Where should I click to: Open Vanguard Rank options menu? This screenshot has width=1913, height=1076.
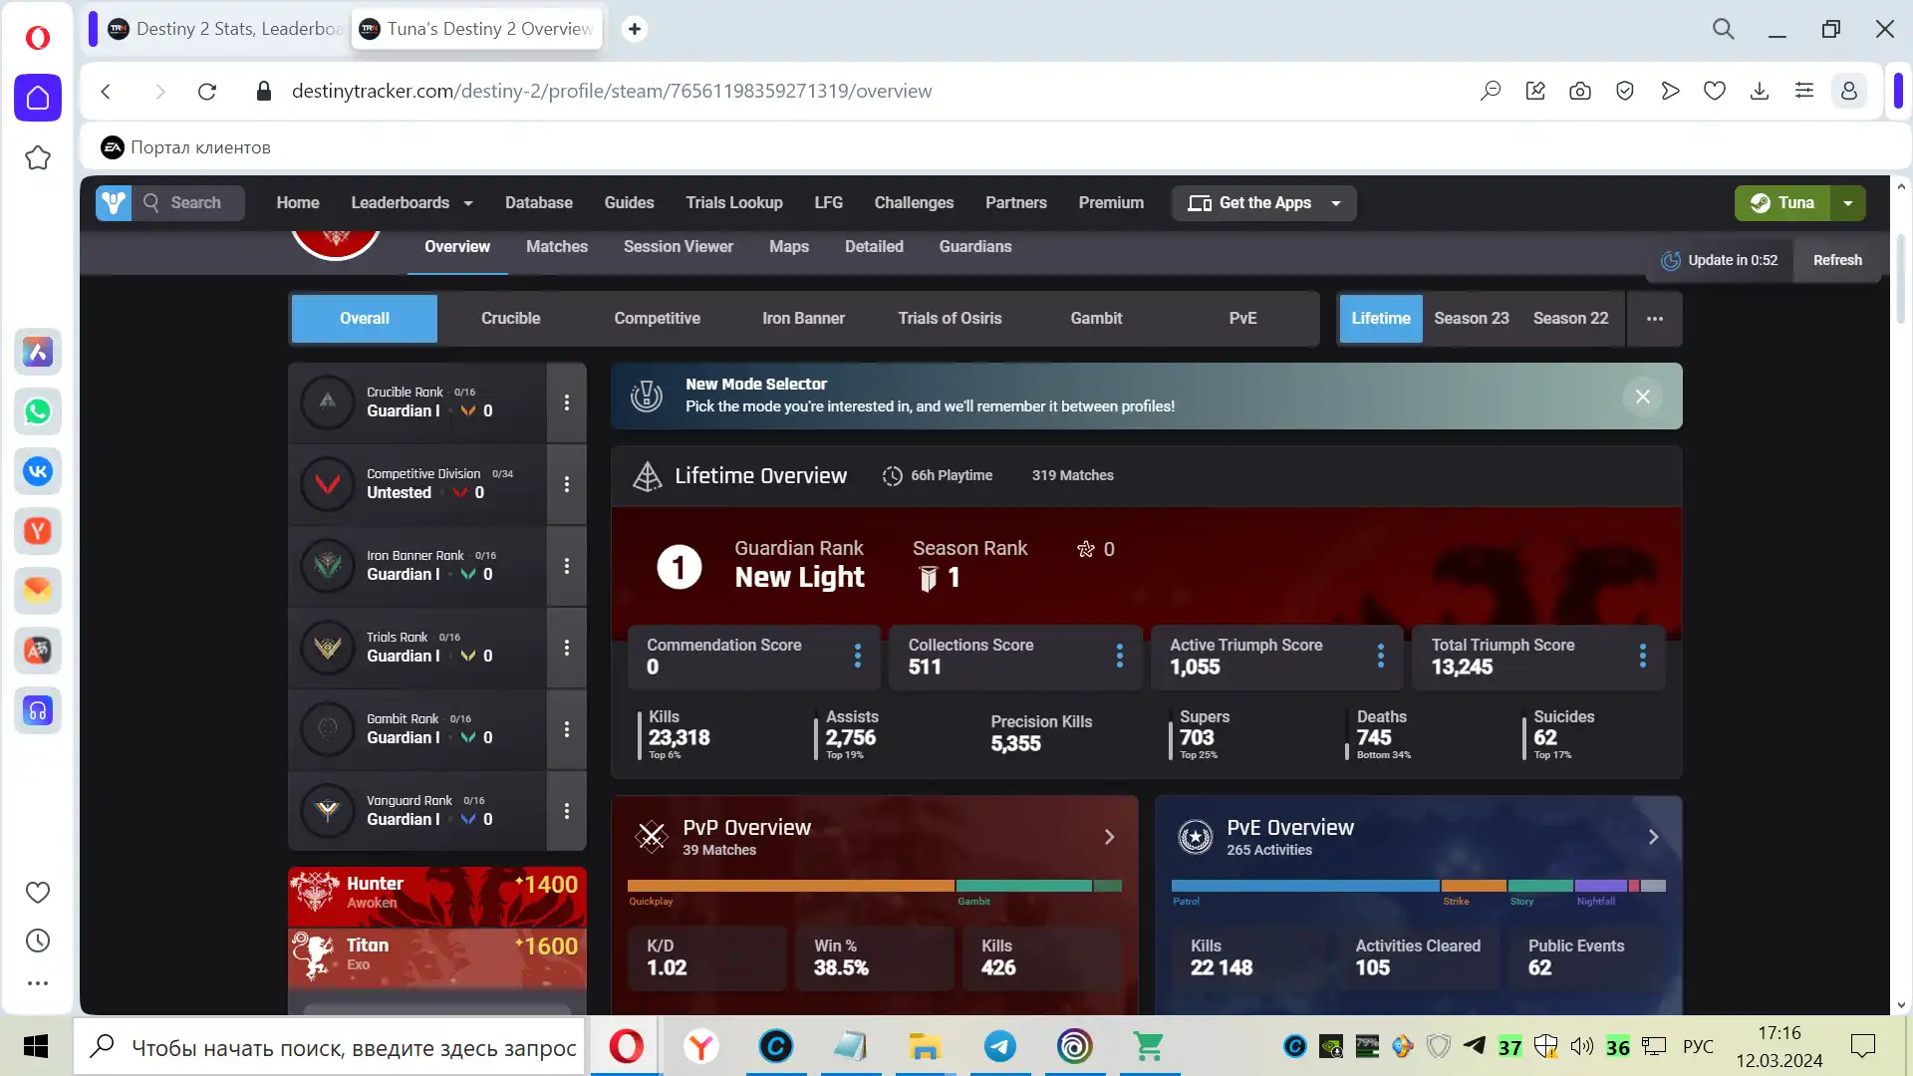point(567,811)
